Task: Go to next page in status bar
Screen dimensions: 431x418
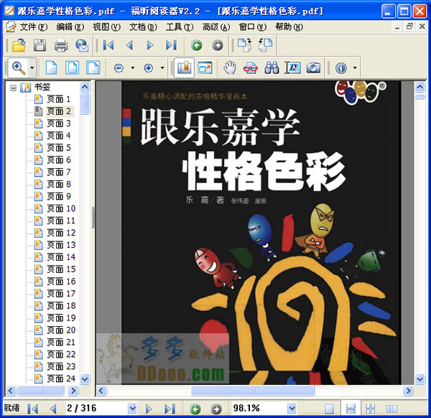Action: point(149,409)
